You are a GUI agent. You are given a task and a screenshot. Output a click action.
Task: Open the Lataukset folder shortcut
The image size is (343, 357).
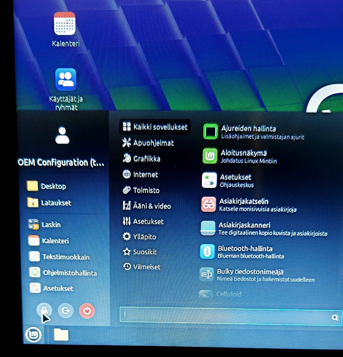(x=49, y=202)
